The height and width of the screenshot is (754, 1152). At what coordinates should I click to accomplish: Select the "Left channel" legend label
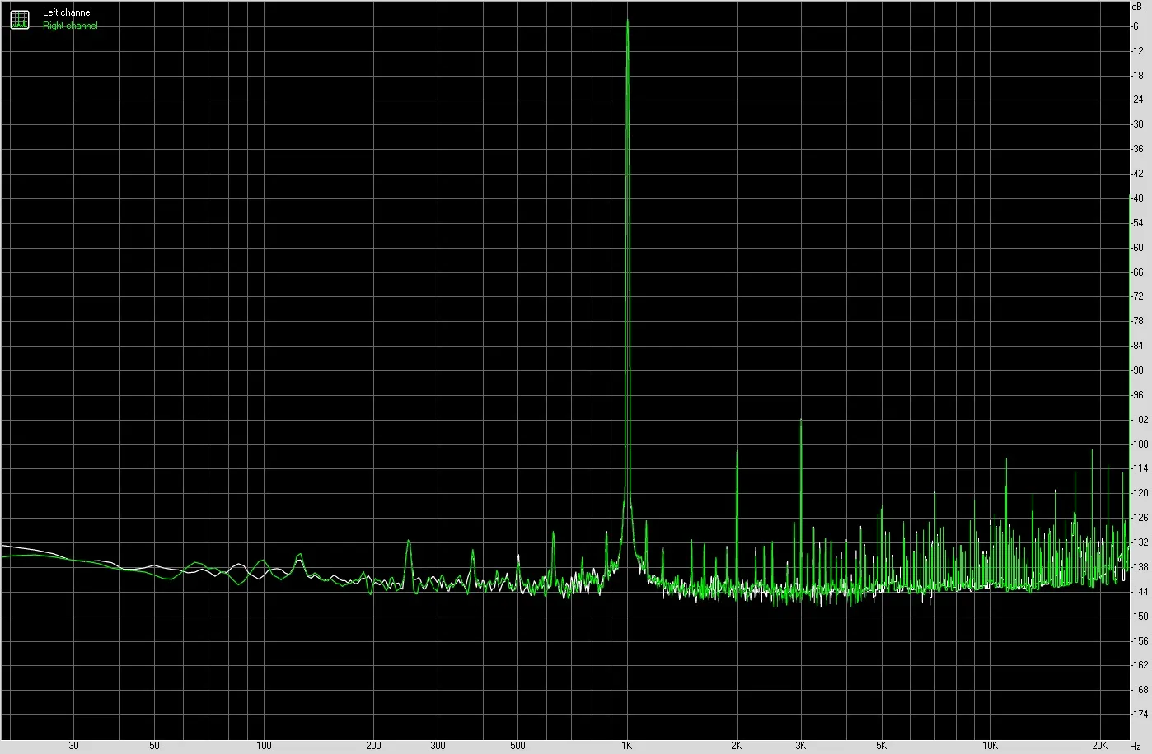[x=68, y=12]
